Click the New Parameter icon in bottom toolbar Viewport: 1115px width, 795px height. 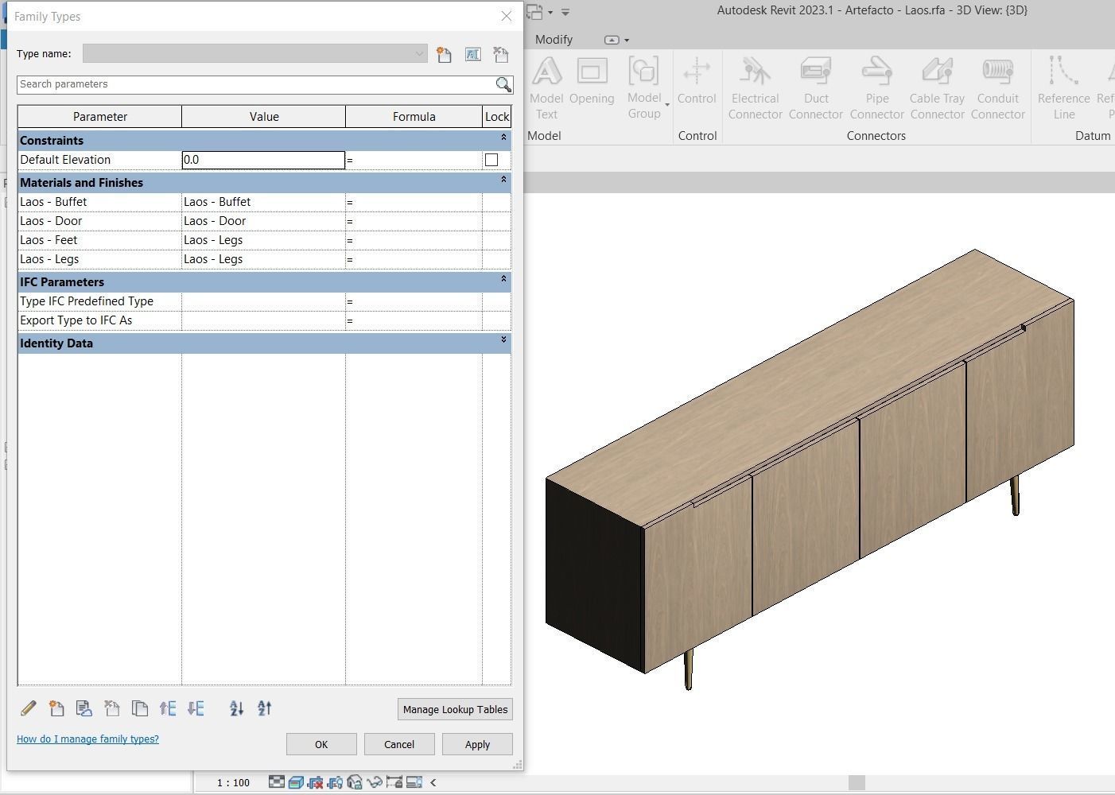pyautogui.click(x=56, y=708)
